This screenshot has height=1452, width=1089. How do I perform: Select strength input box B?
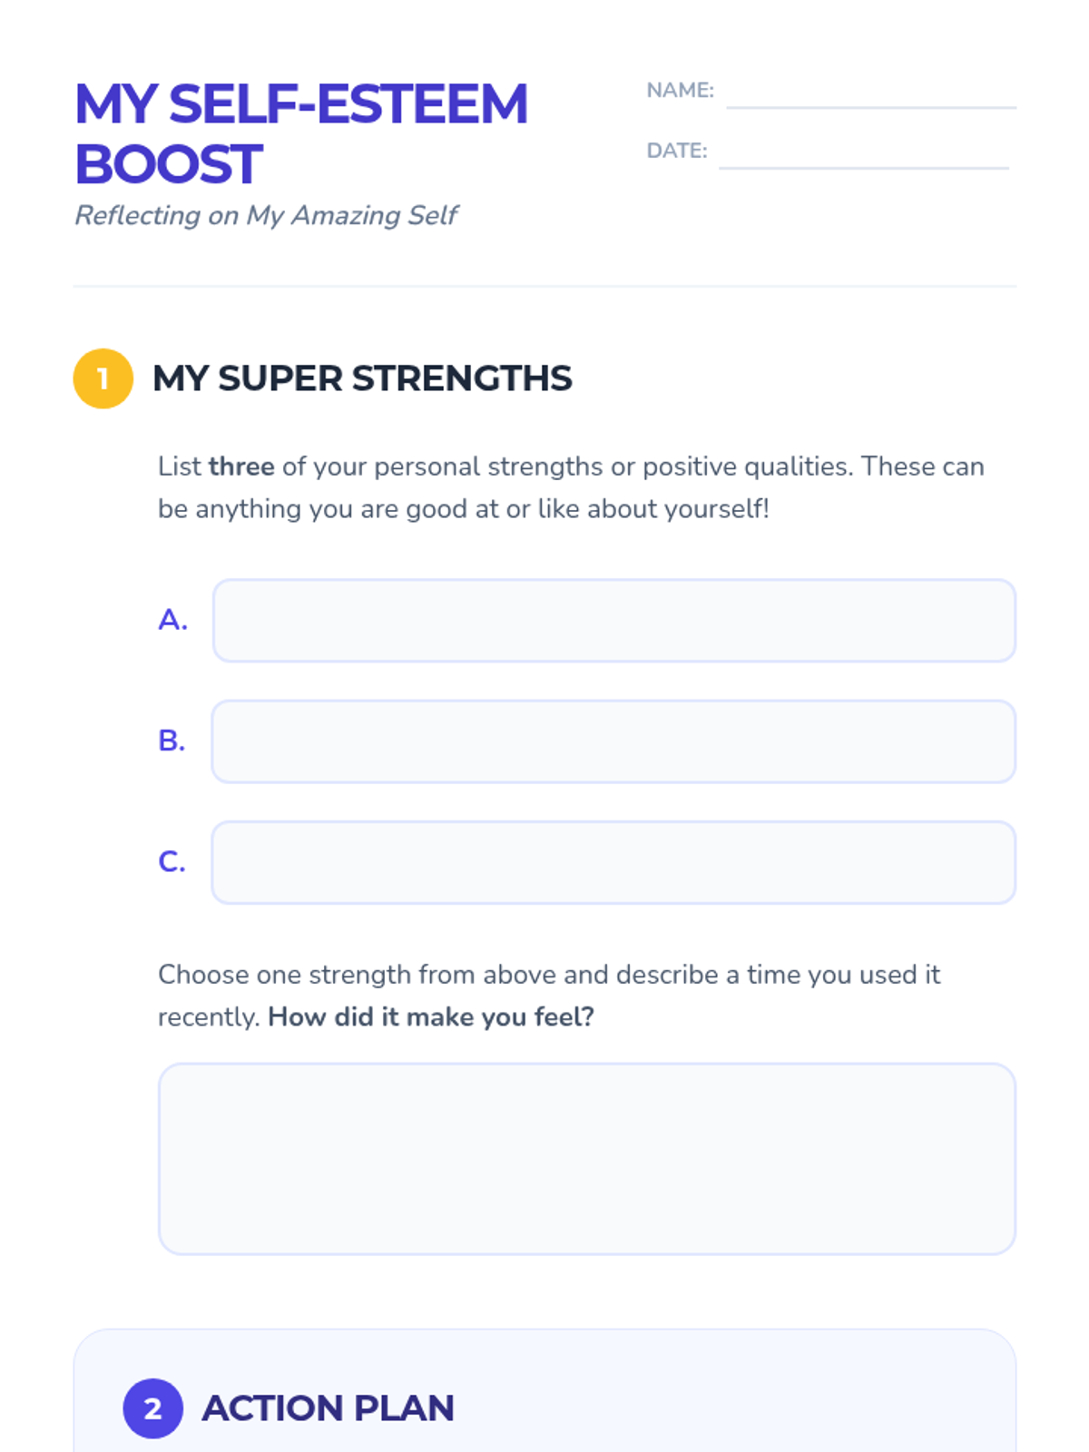(x=613, y=741)
